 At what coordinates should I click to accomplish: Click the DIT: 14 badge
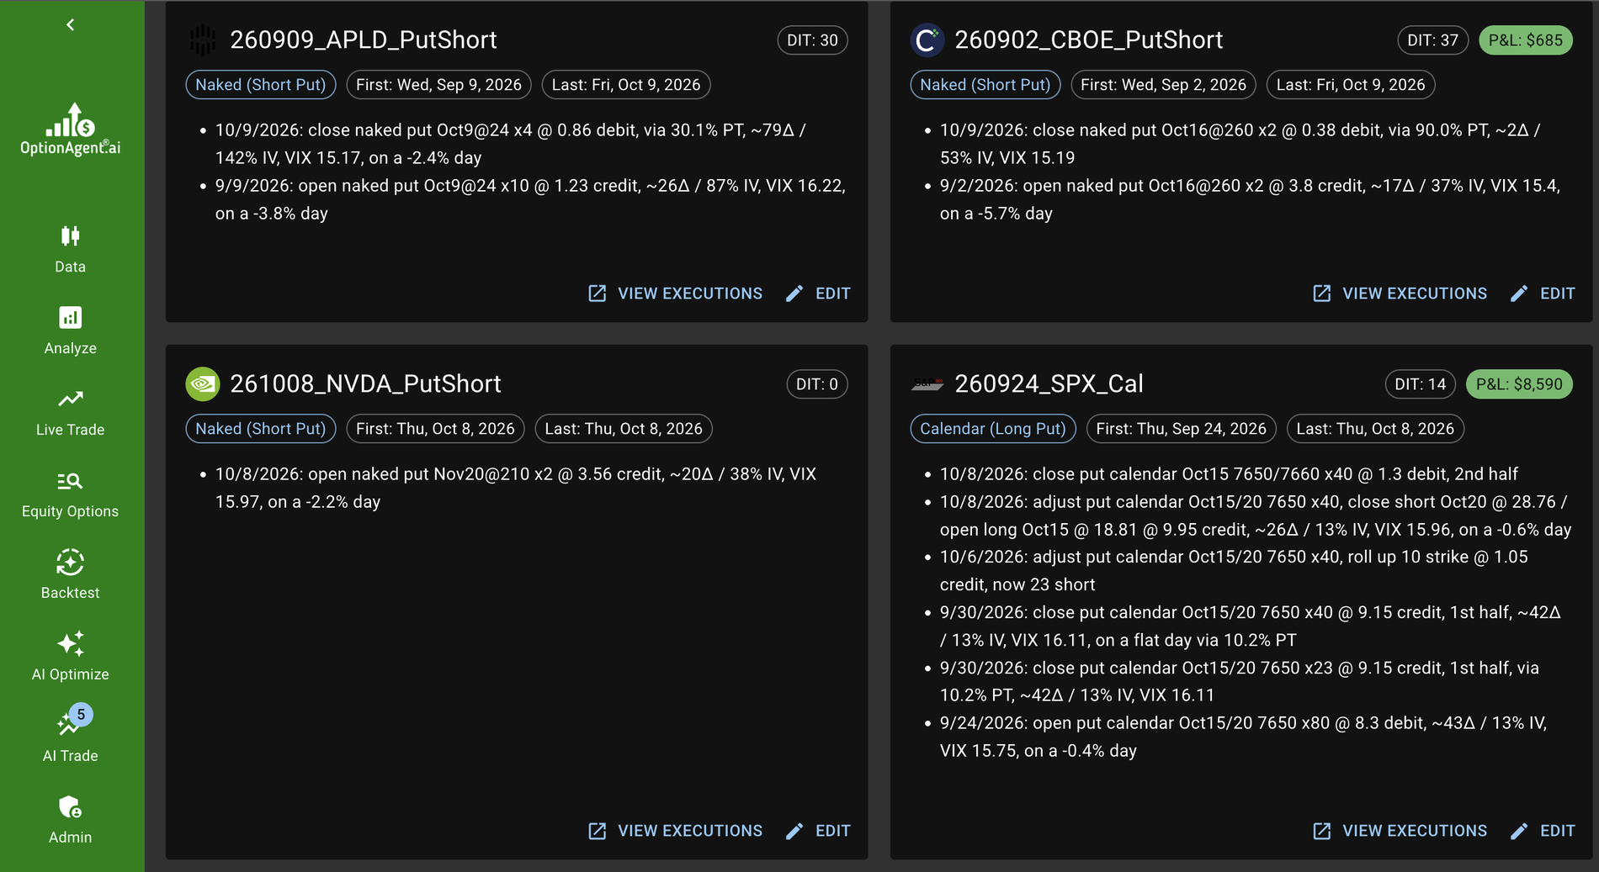1421,384
